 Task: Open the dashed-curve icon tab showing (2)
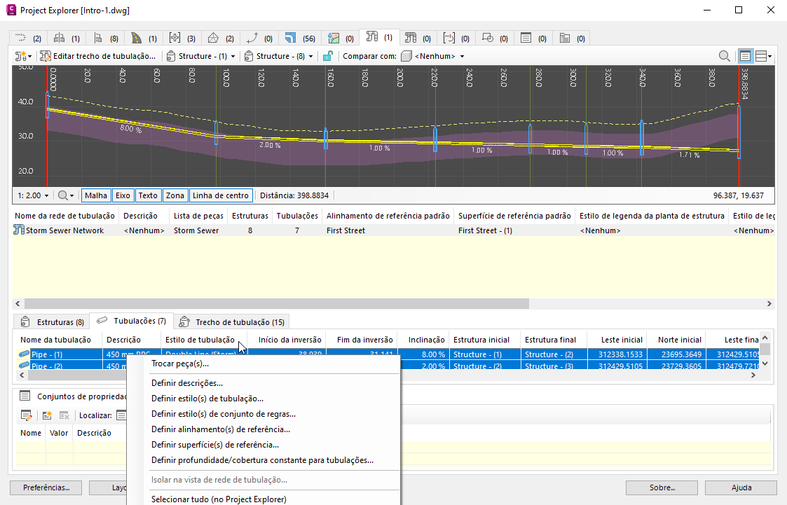[28, 38]
